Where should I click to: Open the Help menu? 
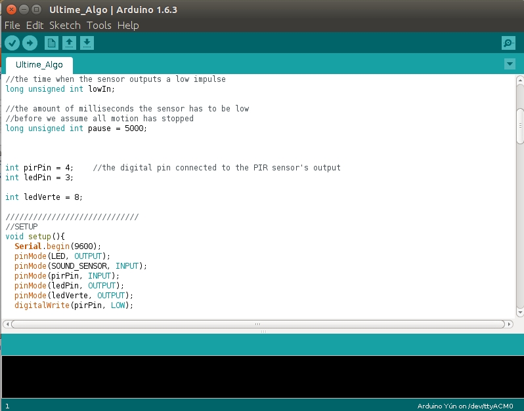click(x=128, y=26)
